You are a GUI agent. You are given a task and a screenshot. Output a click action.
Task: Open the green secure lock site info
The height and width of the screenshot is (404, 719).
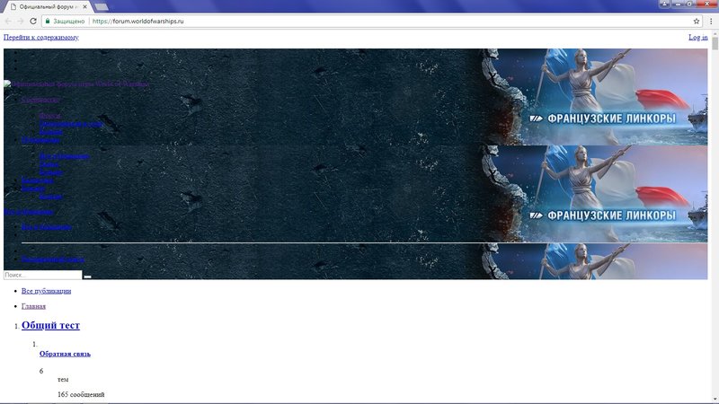tap(48, 21)
